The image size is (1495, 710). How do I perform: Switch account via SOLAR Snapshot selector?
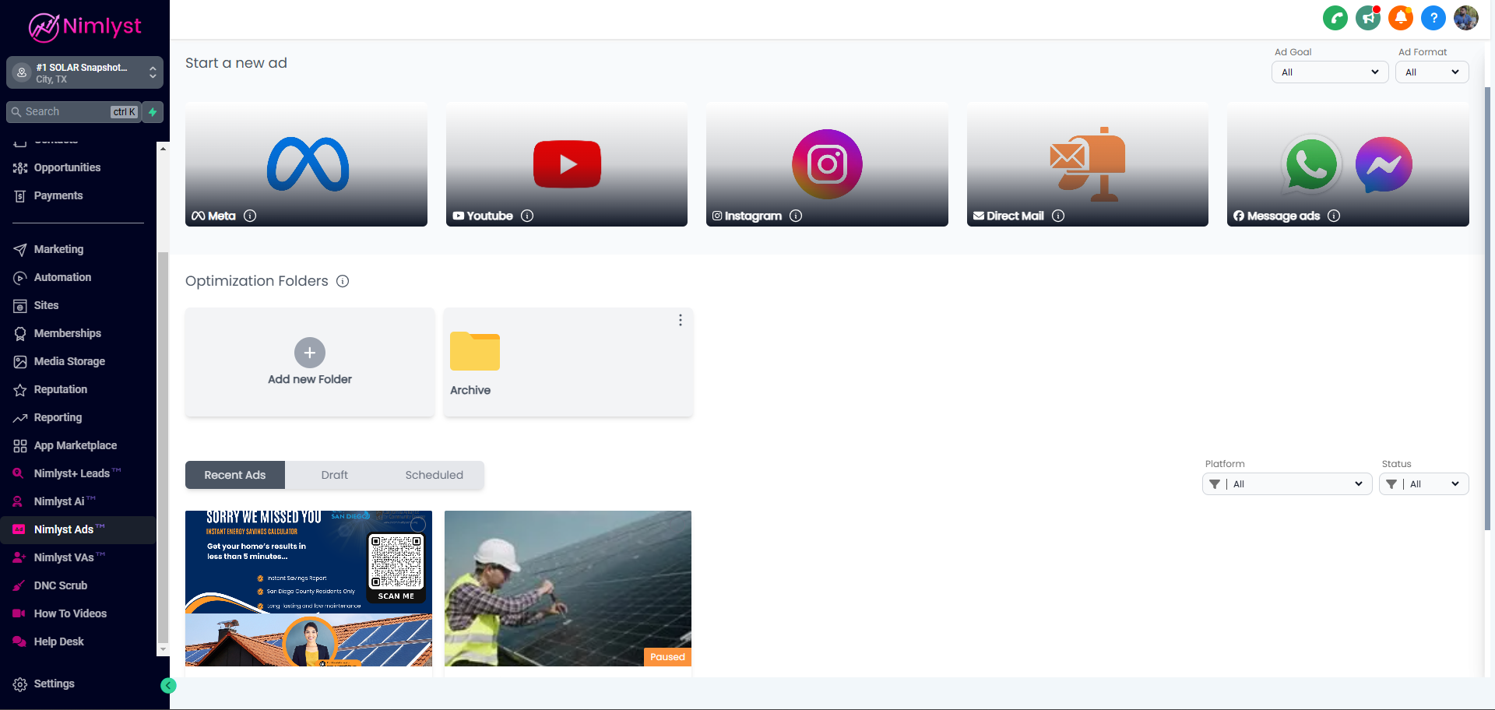pos(85,72)
